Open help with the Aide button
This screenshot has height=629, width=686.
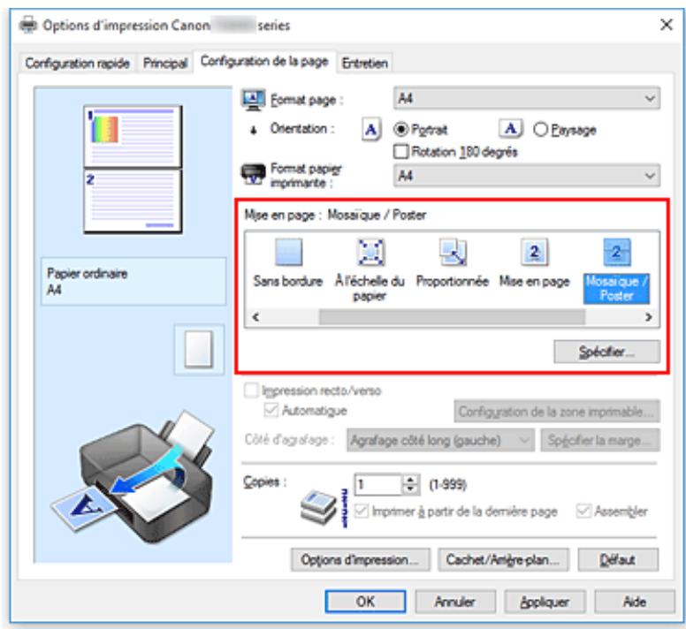pos(635,602)
